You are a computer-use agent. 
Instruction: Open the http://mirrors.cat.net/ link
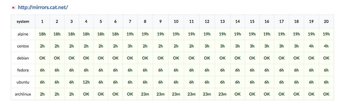pyautogui.click(x=43, y=7)
